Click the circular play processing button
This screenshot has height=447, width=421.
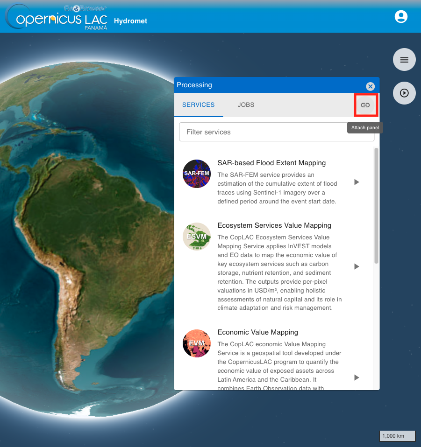tap(404, 93)
